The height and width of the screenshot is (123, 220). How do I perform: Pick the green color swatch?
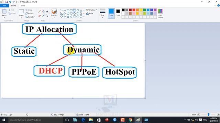pos(144,10)
